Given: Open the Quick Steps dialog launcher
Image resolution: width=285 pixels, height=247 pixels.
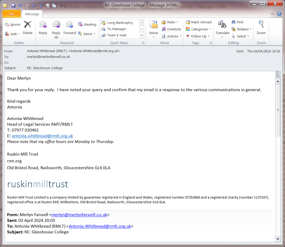Looking at the screenshot, I should [x=143, y=43].
